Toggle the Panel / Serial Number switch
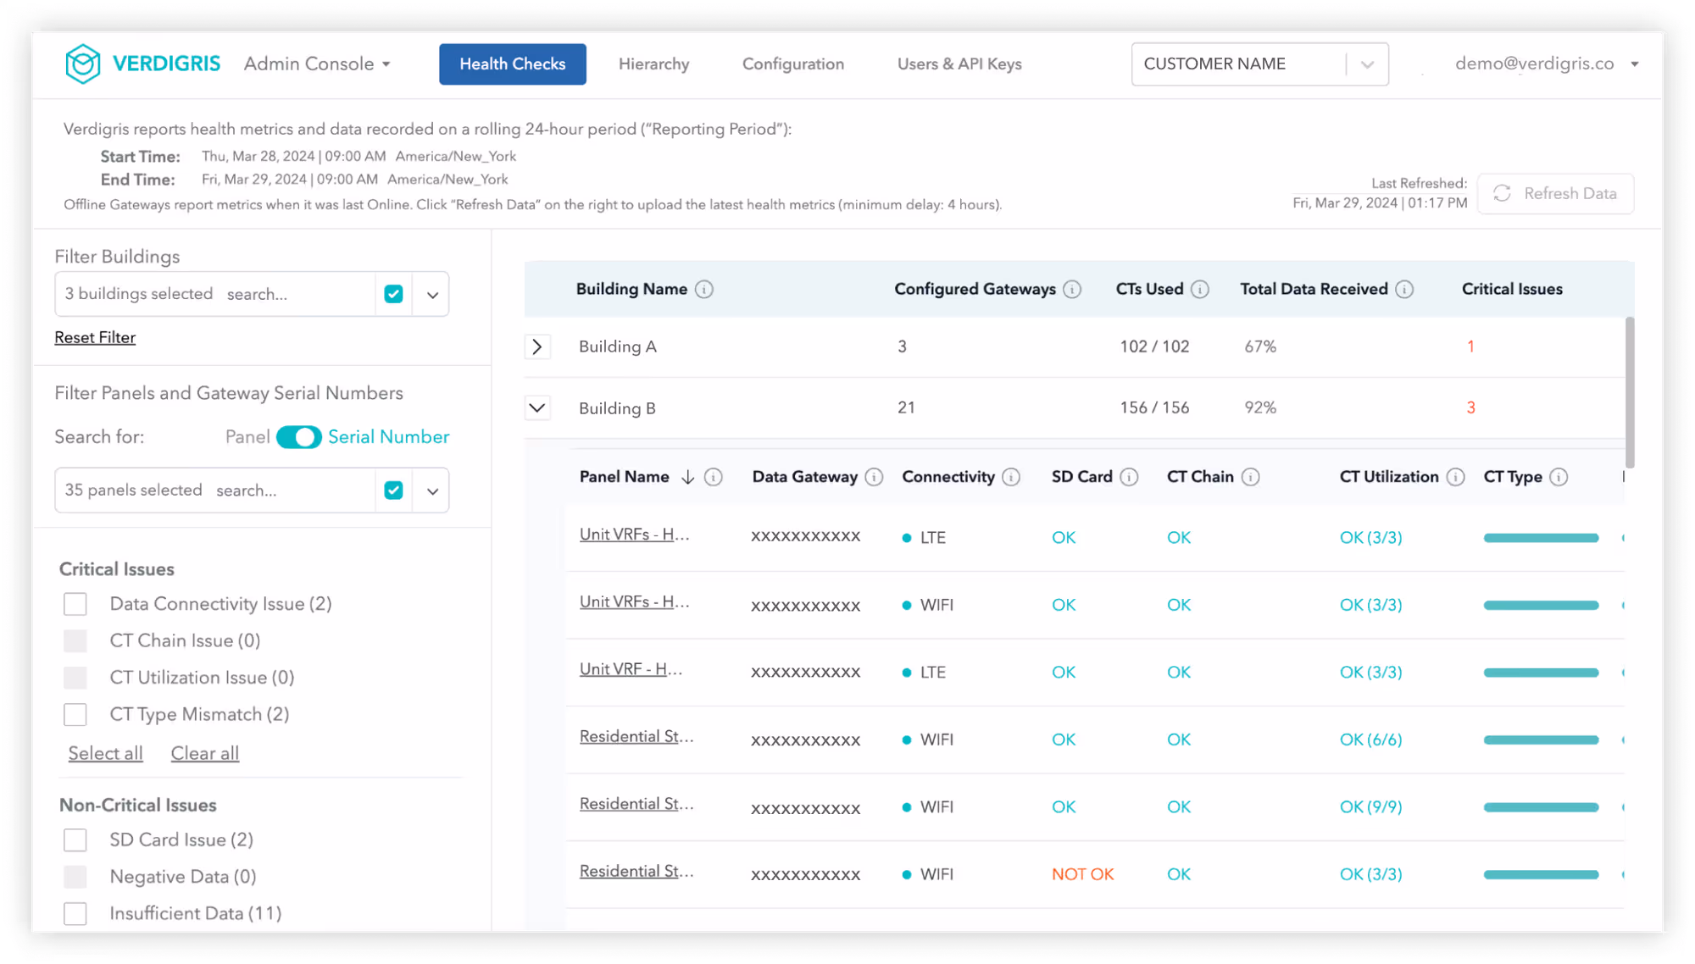 298,437
